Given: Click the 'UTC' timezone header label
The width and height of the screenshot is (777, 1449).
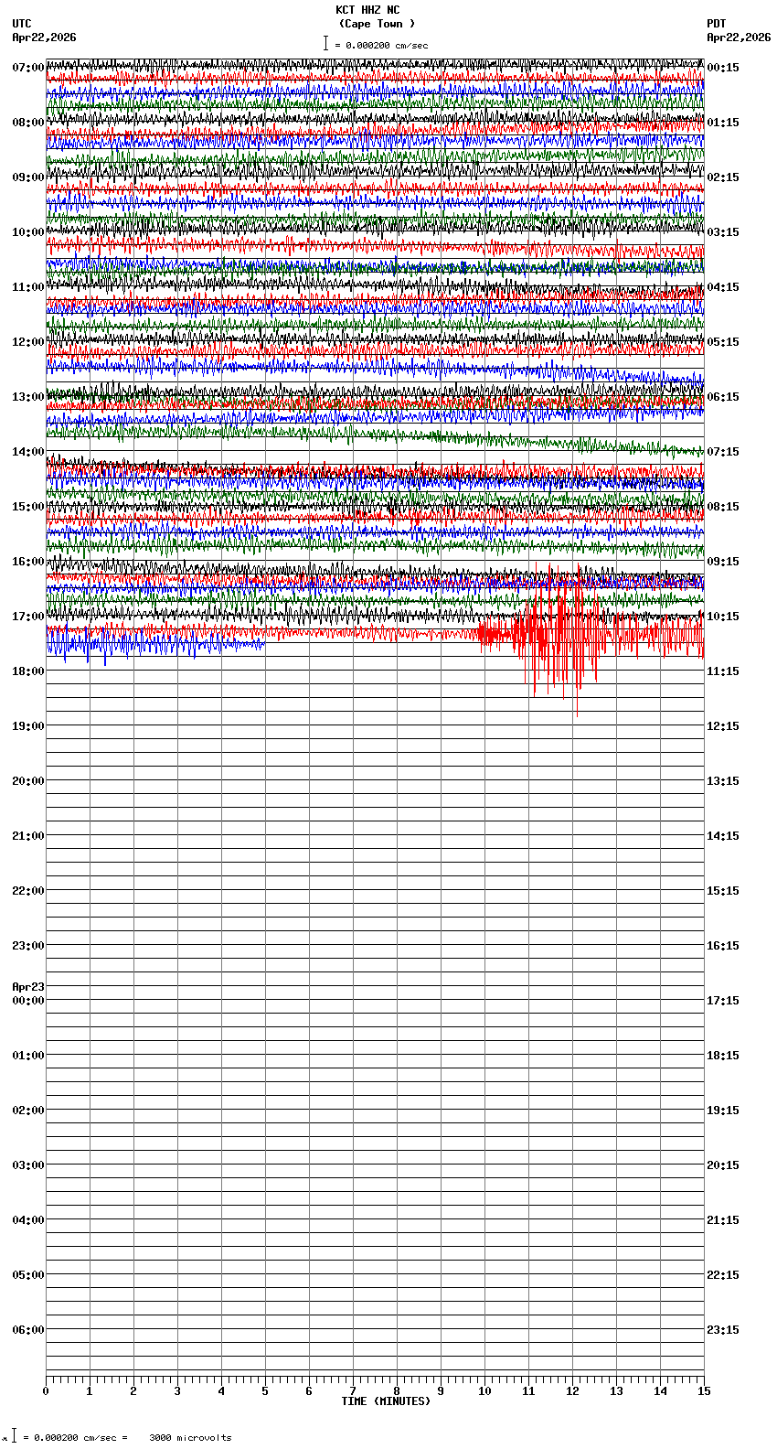Looking at the screenshot, I should click(22, 24).
